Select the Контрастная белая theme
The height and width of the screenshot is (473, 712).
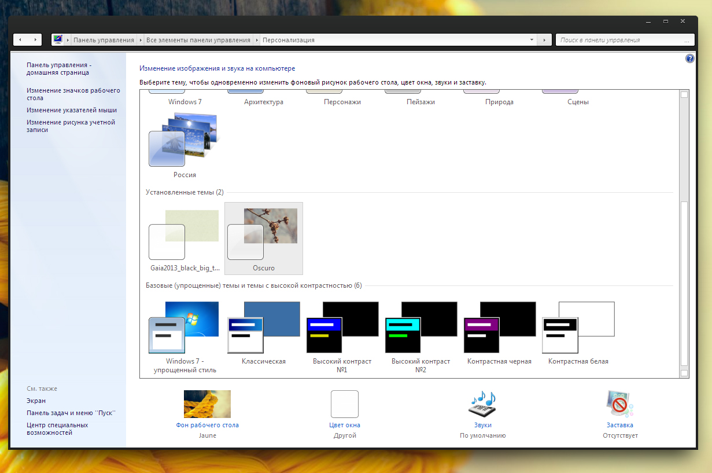point(578,333)
